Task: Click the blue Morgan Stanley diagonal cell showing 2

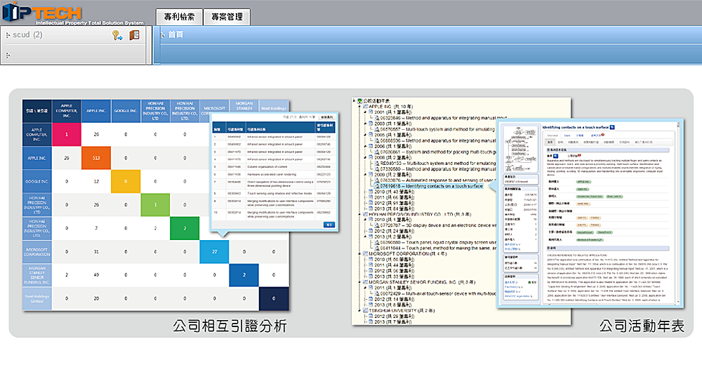Action: (244, 275)
